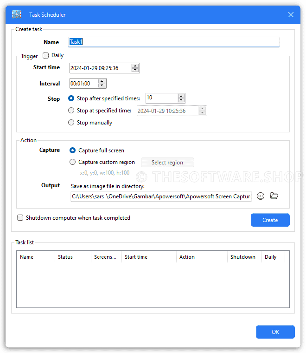Enable Shutdown computer when task completed
This screenshot has width=306, height=353.
(x=20, y=218)
